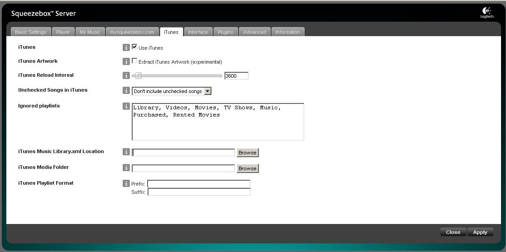Show info for Unchecked Songs in iTunes

tap(126, 91)
